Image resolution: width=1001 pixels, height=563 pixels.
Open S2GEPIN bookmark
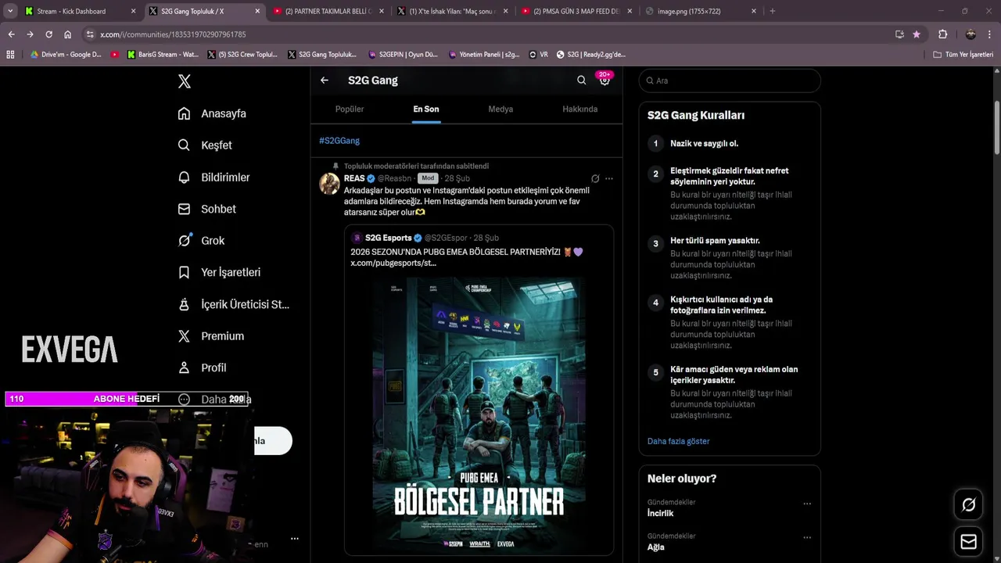(402, 55)
